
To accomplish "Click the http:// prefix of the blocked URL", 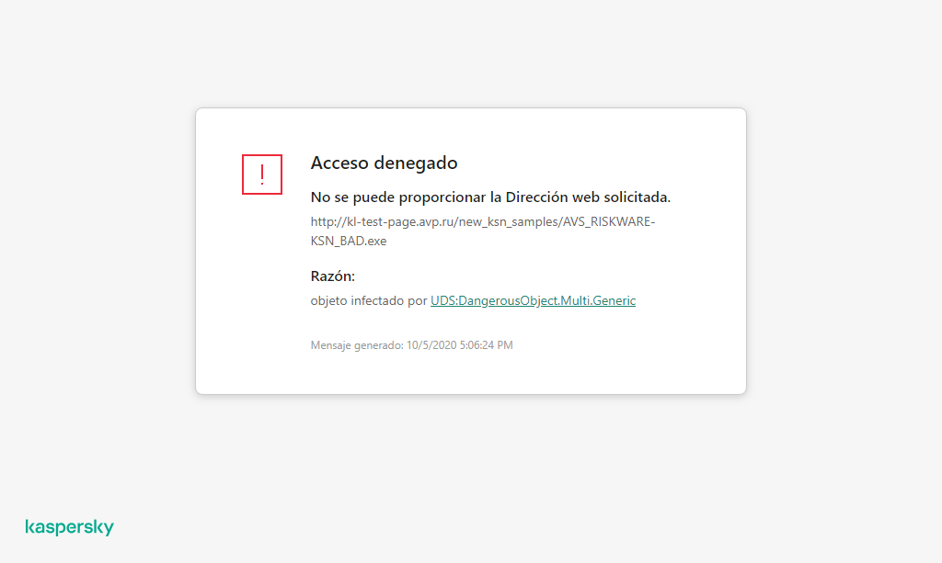I will tap(328, 222).
